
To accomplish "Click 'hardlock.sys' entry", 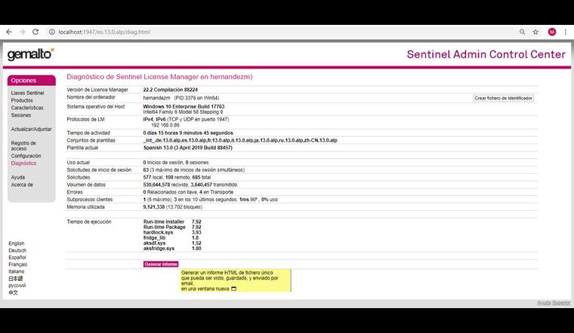I will point(158,233).
